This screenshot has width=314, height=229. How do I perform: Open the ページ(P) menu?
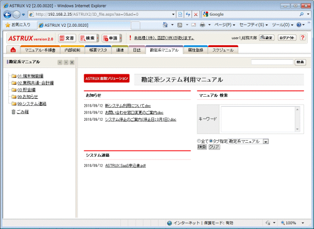[x=225, y=25]
